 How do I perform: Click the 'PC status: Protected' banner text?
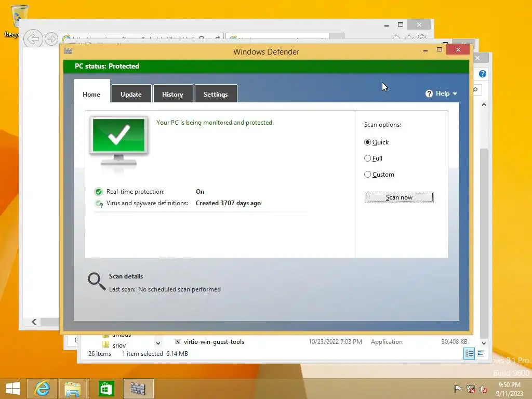point(107,66)
